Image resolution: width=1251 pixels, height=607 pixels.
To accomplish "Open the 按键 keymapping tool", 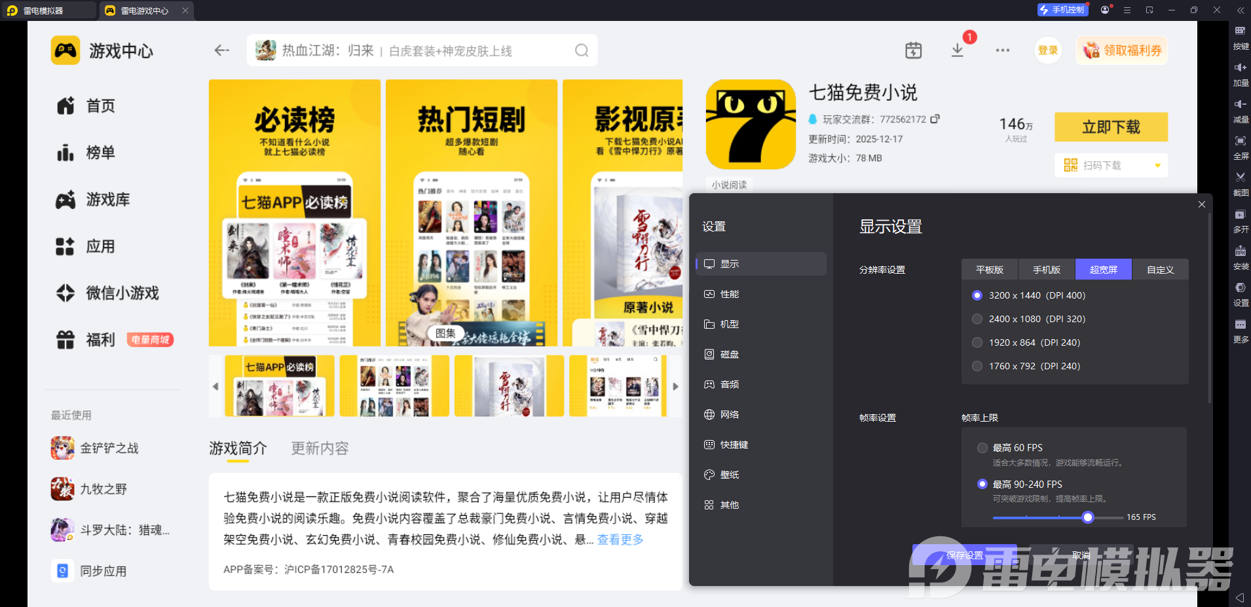I will [x=1241, y=38].
